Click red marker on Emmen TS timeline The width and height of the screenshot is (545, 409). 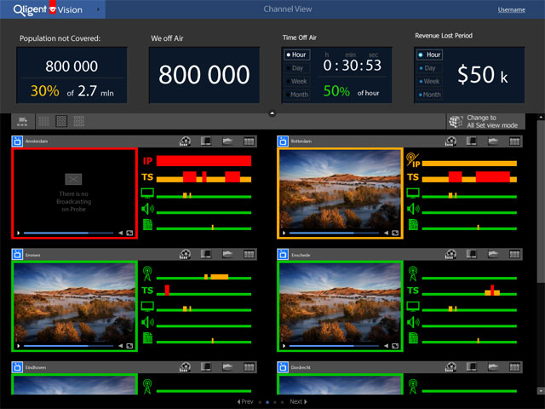tap(167, 290)
